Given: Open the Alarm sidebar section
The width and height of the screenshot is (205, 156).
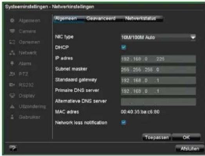Looking at the screenshot, I should pos(25,63).
